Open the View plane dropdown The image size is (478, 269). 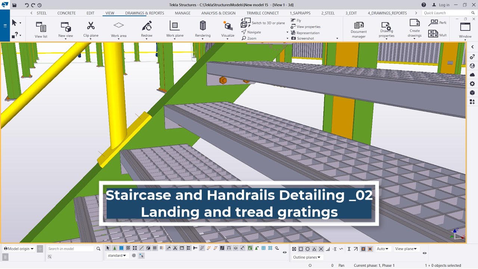(x=407, y=249)
